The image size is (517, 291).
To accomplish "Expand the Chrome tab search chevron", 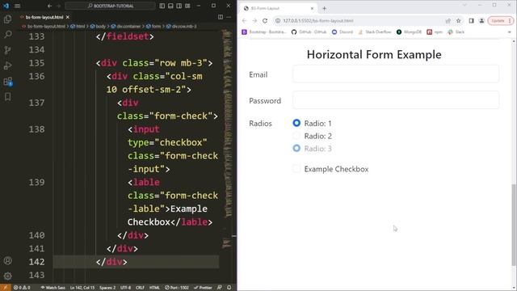I will (464, 6).
